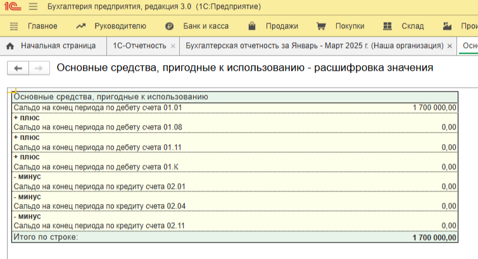
Task: Open the Склад section
Action: pos(404,27)
